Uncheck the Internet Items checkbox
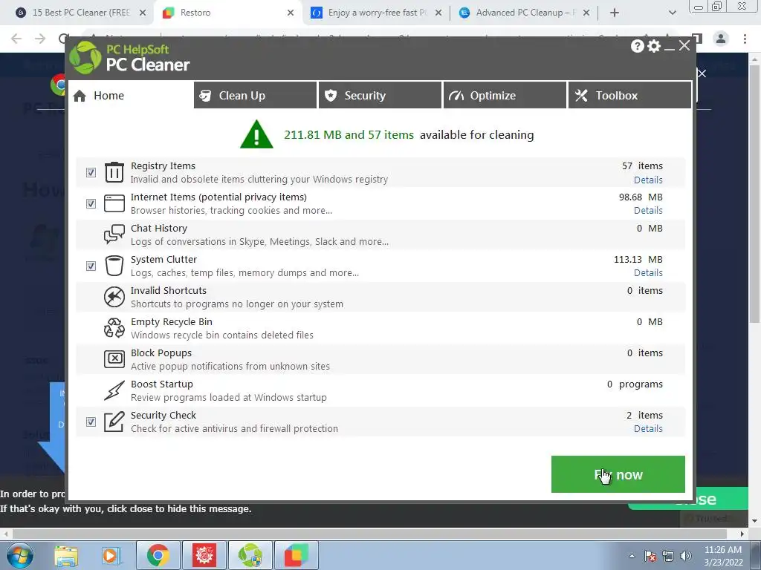This screenshot has width=761, height=570. 91,203
